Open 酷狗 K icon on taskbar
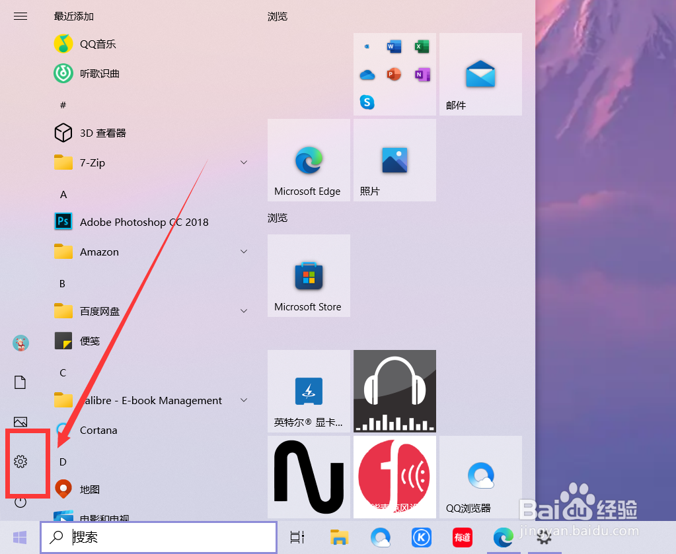The width and height of the screenshot is (676, 554). tap(421, 537)
